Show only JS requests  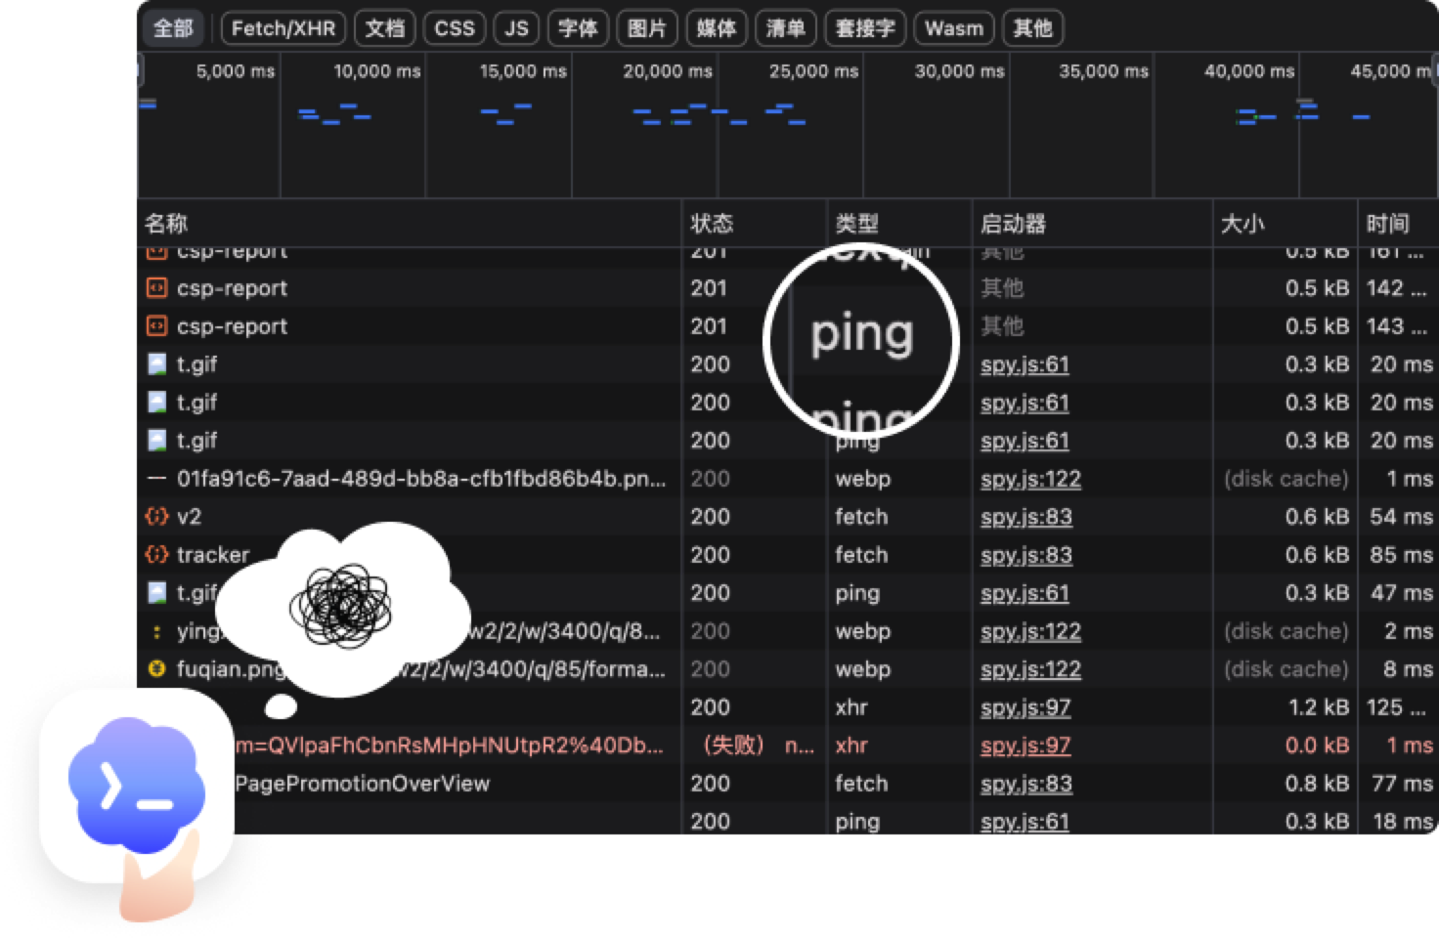(x=516, y=28)
